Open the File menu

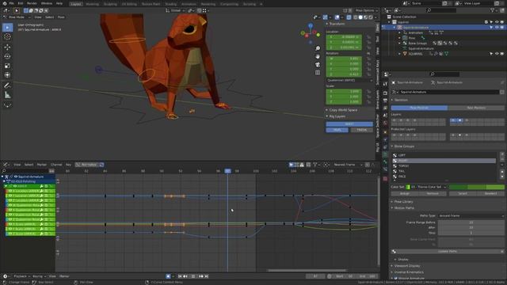click(x=11, y=3)
